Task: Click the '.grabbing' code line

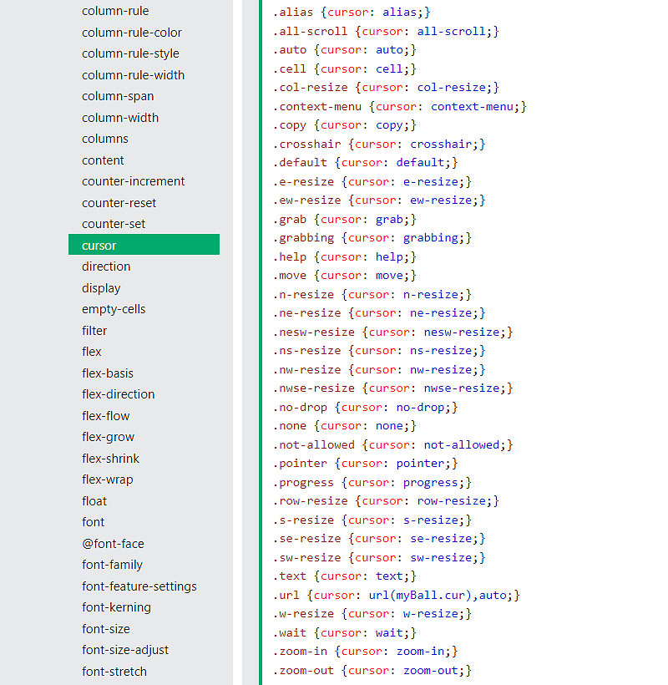Action: click(372, 237)
